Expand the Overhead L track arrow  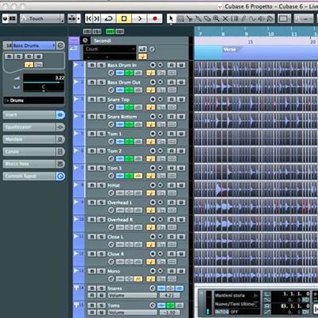(x=76, y=202)
